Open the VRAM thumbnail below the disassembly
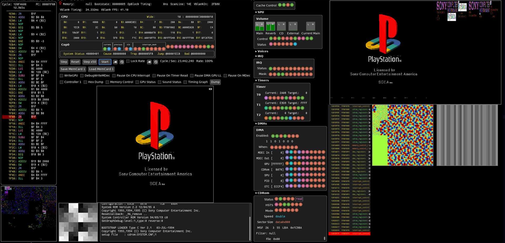505x243 pixels. click(x=29, y=214)
